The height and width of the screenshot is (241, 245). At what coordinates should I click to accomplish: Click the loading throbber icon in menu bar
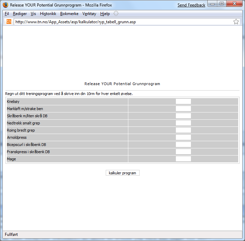click(116, 14)
